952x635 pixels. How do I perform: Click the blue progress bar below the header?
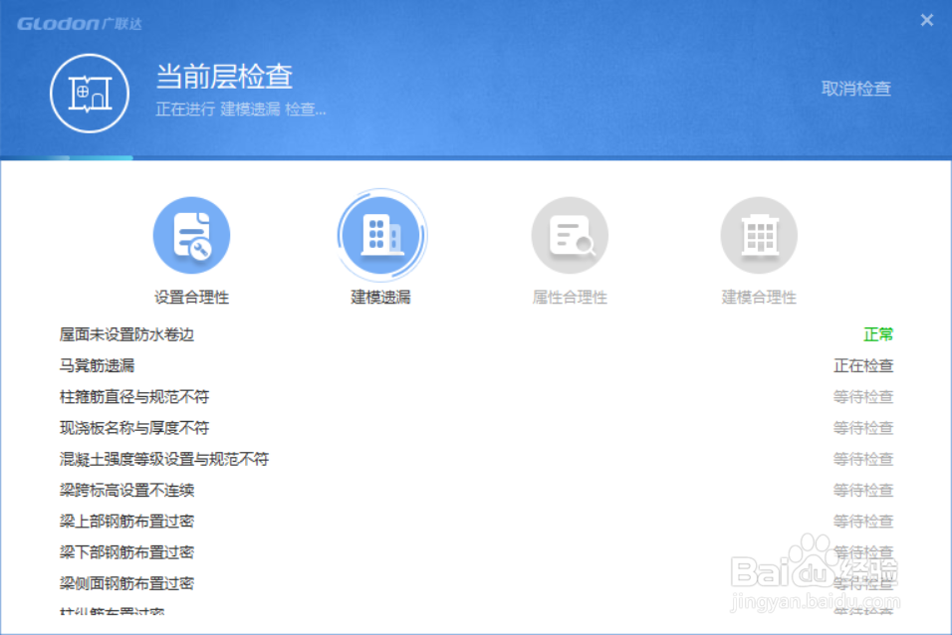pyautogui.click(x=67, y=156)
